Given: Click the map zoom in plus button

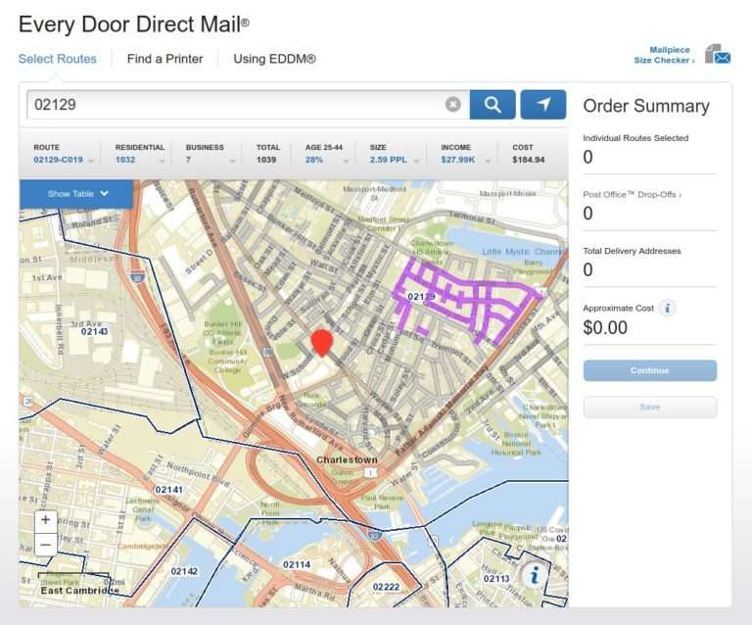Looking at the screenshot, I should click(46, 520).
